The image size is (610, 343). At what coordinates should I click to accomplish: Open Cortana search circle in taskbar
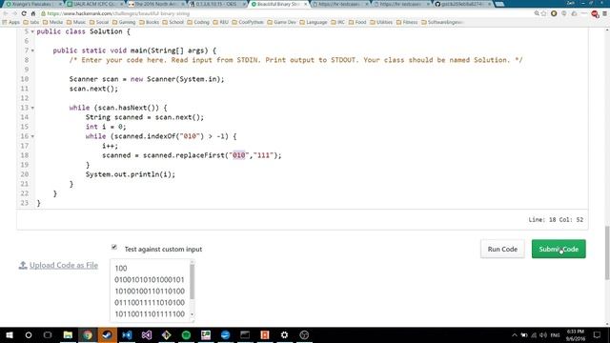pos(29,334)
